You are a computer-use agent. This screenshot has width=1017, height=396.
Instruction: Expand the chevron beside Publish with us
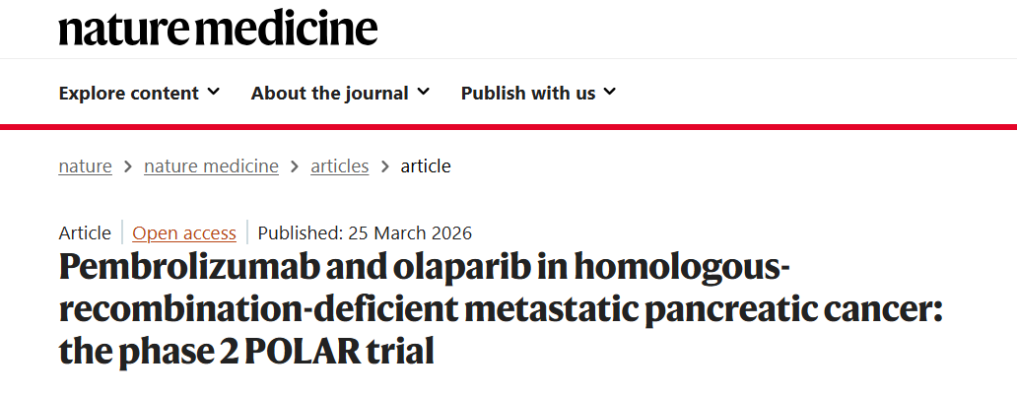pos(610,93)
